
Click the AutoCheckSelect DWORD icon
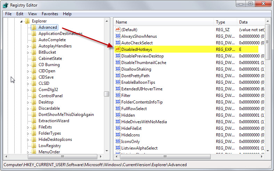pyautogui.click(x=118, y=43)
